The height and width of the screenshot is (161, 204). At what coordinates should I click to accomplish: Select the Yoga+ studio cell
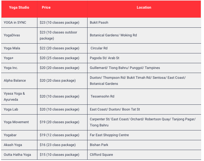(x=9, y=58)
